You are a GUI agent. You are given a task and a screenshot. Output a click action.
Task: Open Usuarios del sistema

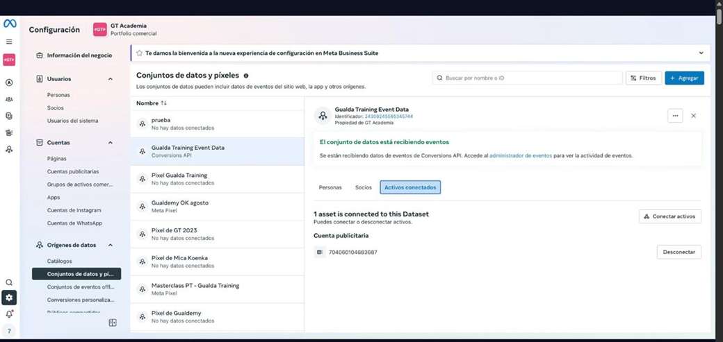tap(72, 121)
